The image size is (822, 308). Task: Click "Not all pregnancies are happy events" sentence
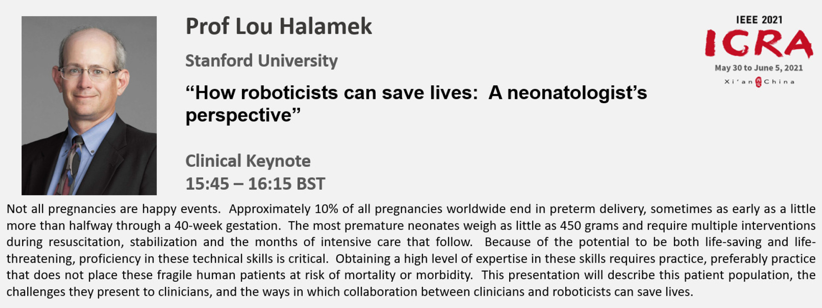(x=113, y=209)
